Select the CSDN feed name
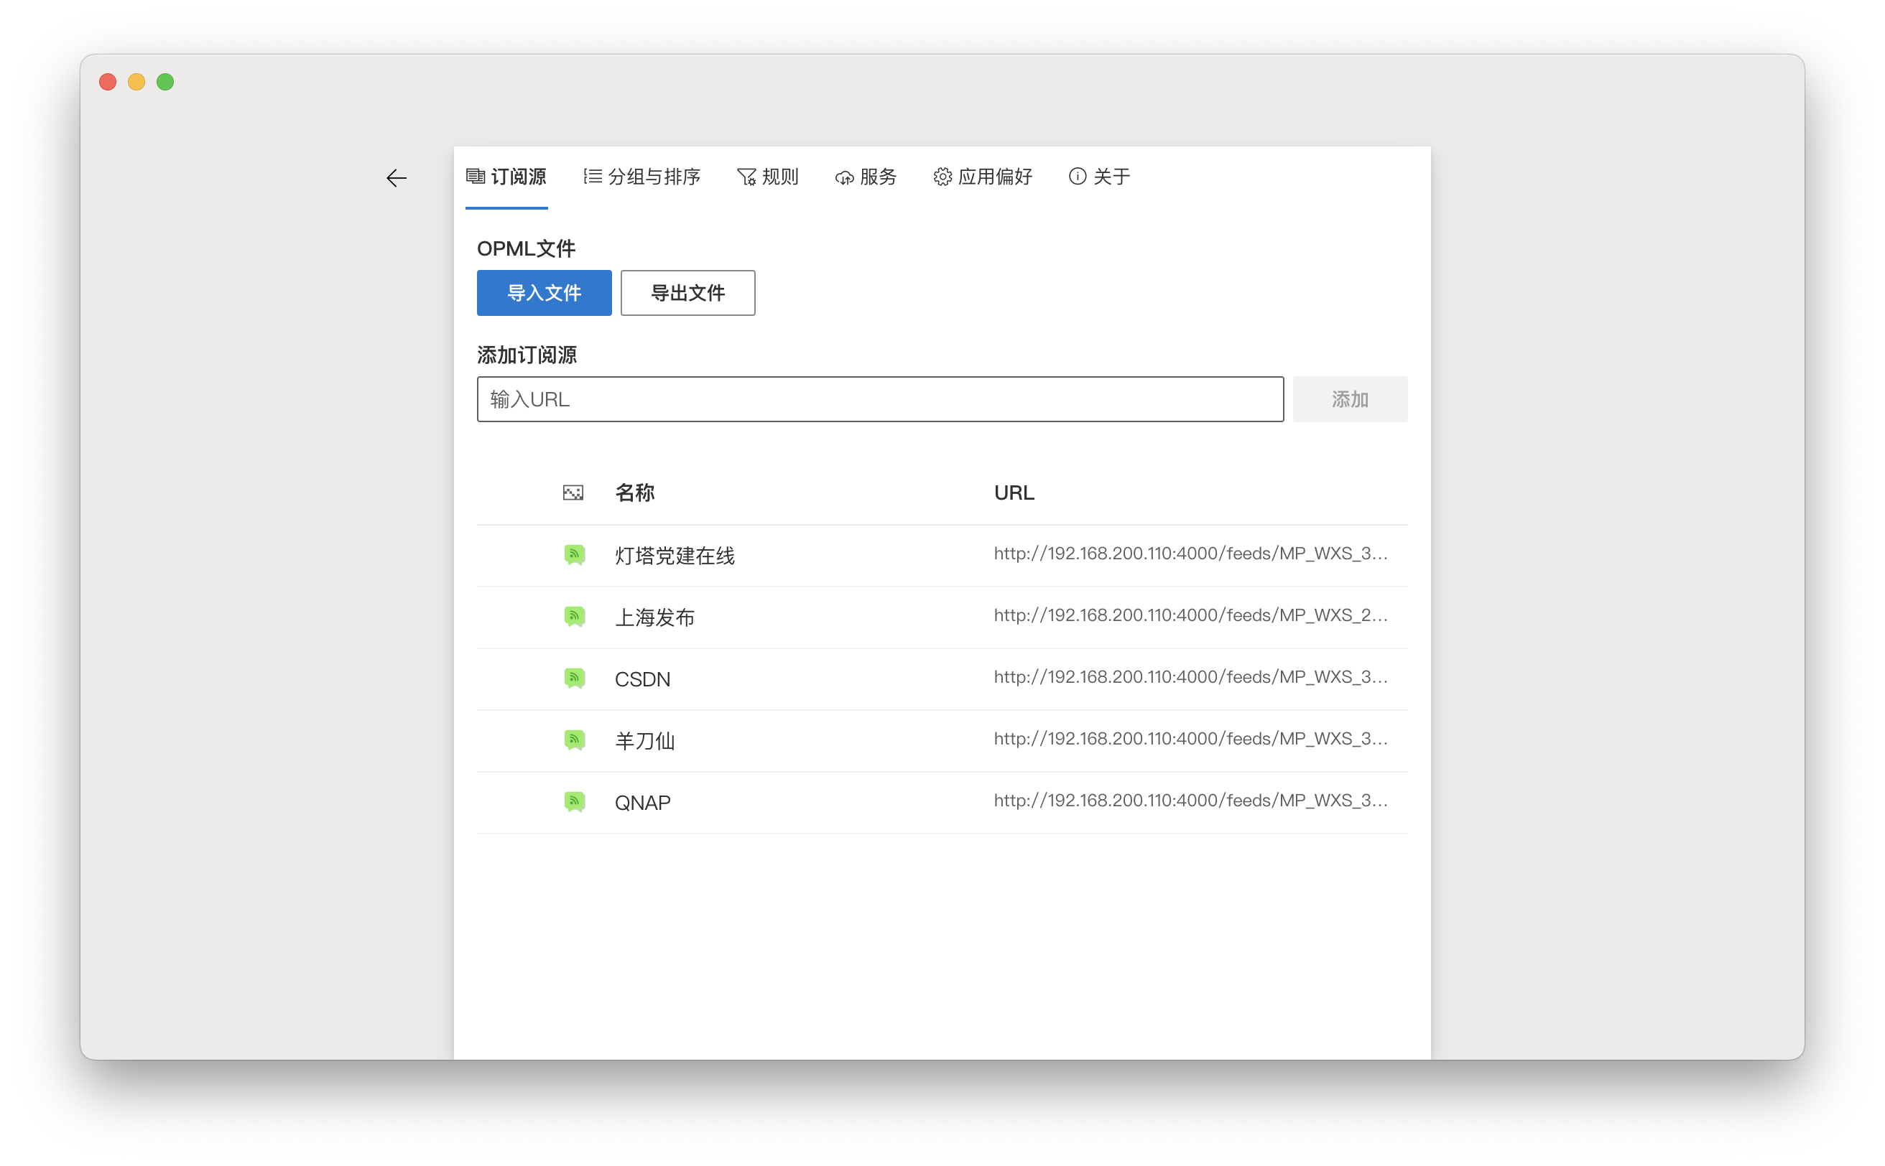1885x1166 pixels. click(642, 678)
